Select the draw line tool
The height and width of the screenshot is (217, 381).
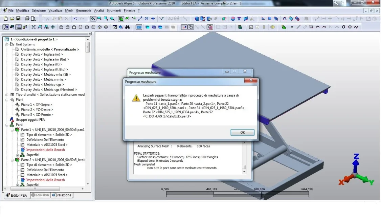click(x=298, y=27)
